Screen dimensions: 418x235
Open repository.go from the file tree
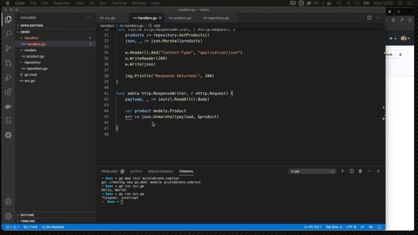[x=37, y=69]
